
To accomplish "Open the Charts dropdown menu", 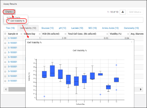I will 9,12.
